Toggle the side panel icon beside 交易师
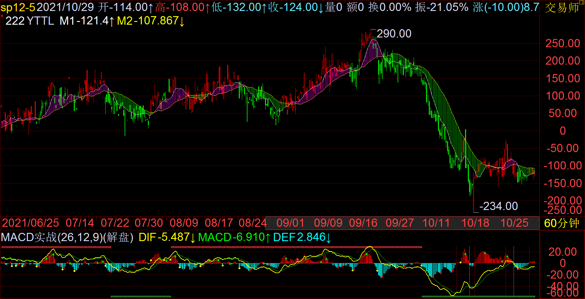This screenshot has width=585, height=299. [x=582, y=3]
